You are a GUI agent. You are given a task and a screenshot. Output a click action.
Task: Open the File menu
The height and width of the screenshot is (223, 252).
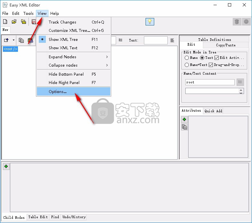click(x=5, y=14)
